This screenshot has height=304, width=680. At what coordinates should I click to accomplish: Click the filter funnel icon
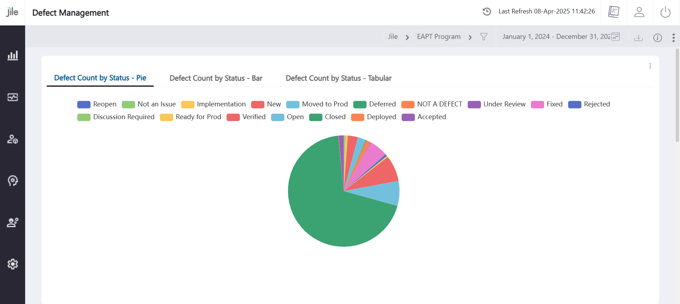483,37
